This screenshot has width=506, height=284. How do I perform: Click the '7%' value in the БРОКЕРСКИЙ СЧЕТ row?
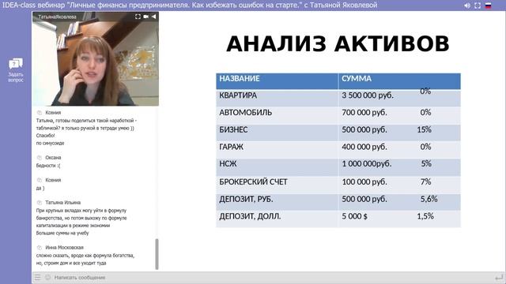coord(425,181)
